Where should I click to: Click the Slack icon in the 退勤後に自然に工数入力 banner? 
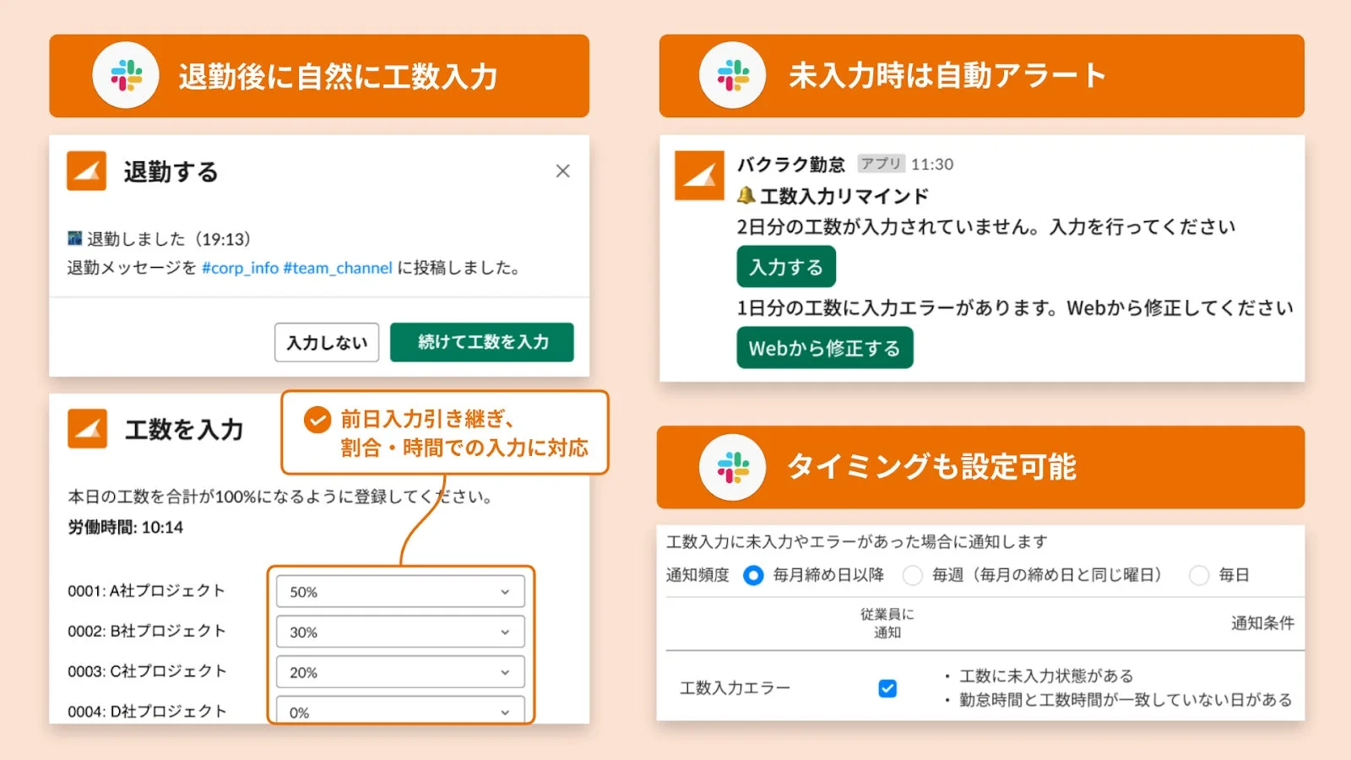(125, 75)
